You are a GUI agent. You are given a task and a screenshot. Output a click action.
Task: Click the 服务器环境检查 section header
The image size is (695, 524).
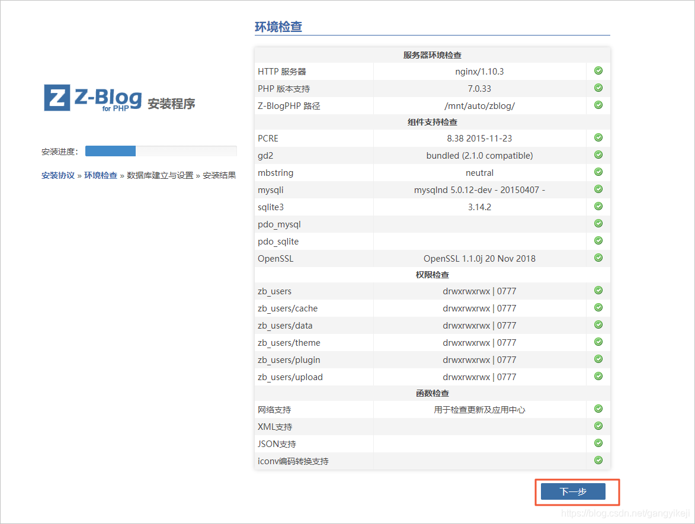click(x=432, y=56)
